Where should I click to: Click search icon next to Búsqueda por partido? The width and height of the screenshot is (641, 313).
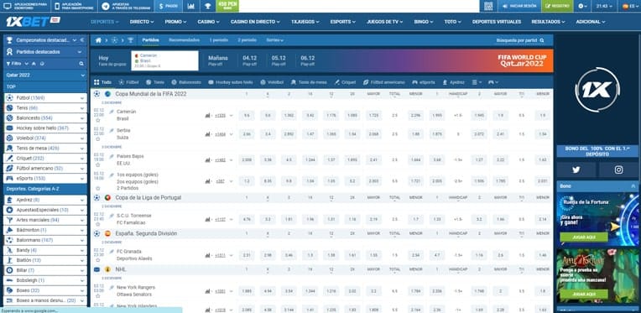pyautogui.click(x=542, y=40)
